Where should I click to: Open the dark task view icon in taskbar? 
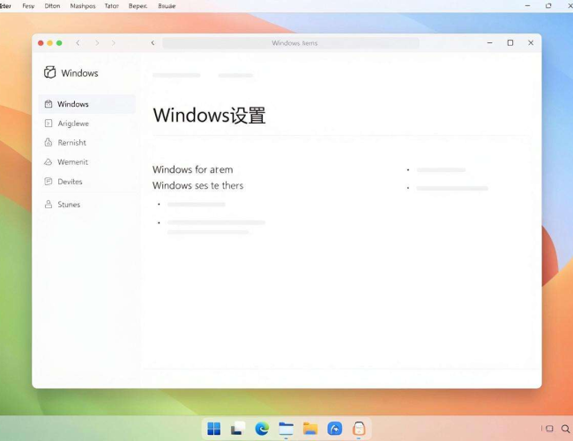238,428
